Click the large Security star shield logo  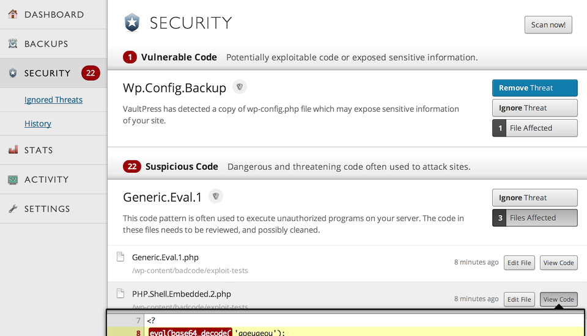pos(132,23)
